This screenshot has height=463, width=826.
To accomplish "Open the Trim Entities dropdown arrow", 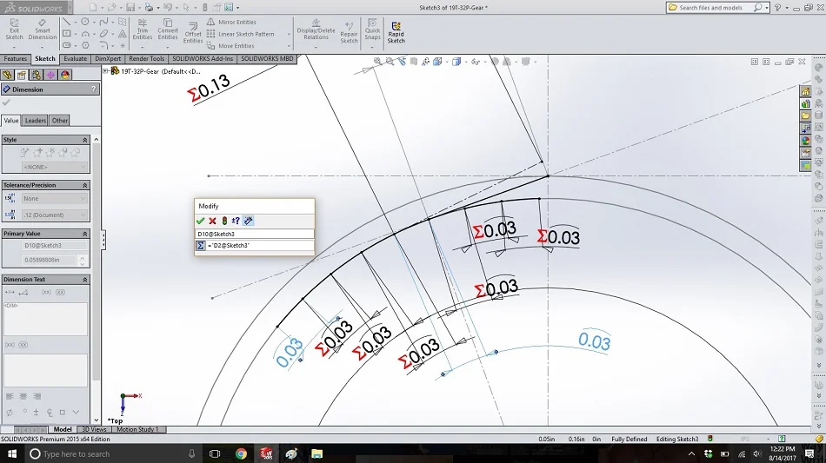I will [143, 48].
